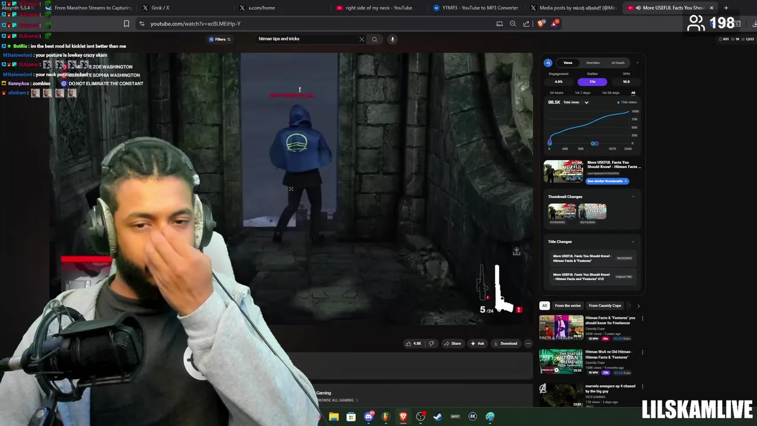
Task: Select the From Cassidy Cope chip
Action: click(x=605, y=306)
